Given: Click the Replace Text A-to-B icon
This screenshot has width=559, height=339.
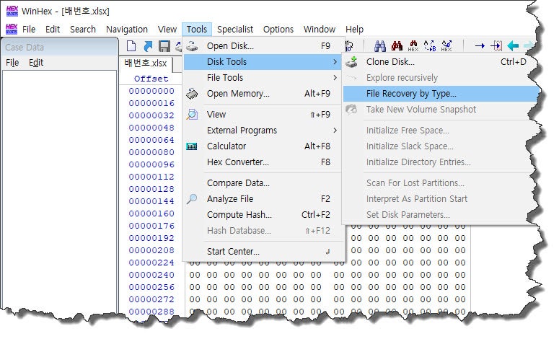Looking at the screenshot, I should pyautogui.click(x=430, y=46).
